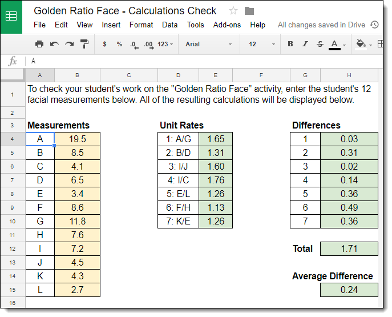
Task: Open the Format menu
Action: 142,25
